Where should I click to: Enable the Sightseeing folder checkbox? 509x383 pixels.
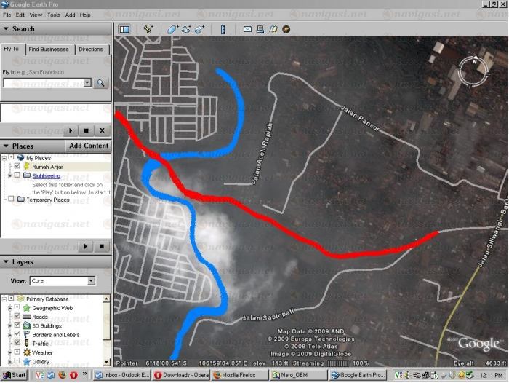click(x=17, y=175)
